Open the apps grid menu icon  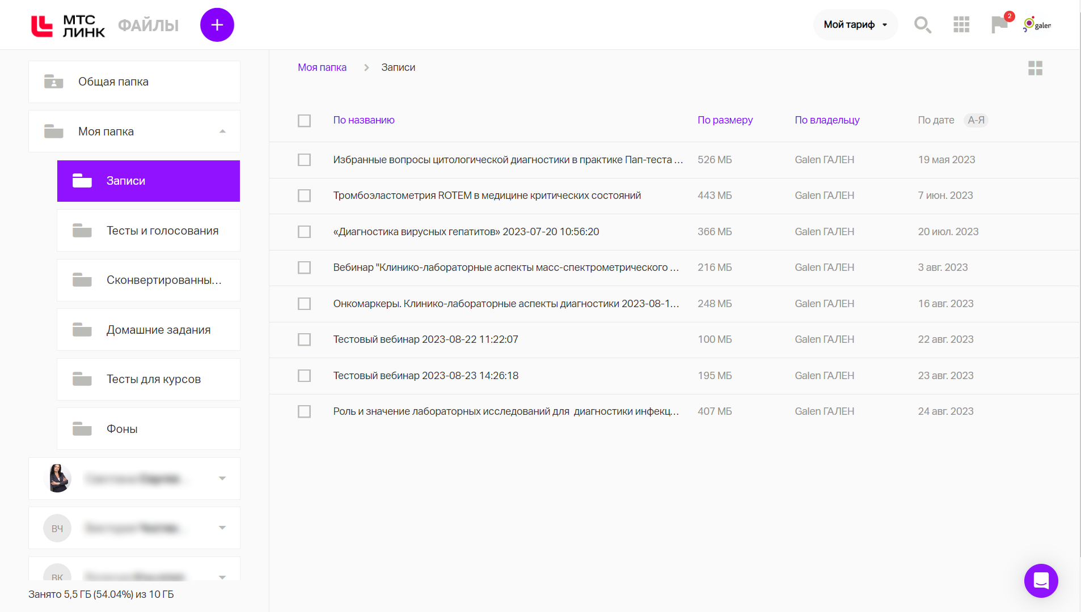(961, 25)
